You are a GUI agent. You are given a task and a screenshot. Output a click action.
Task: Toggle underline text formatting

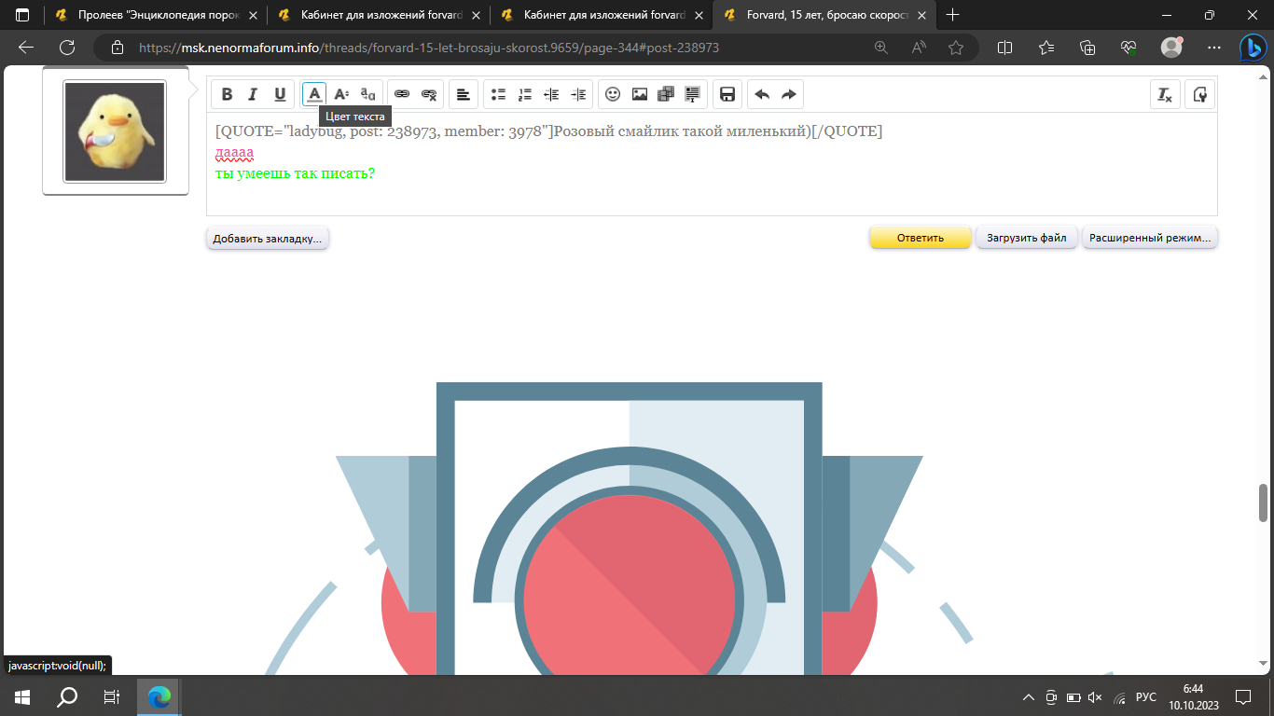[x=280, y=94]
